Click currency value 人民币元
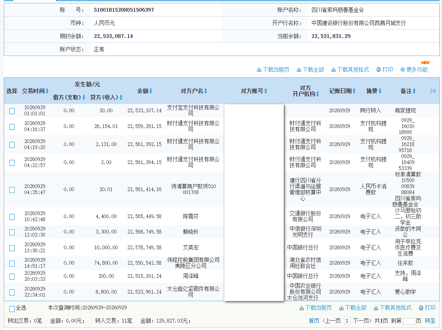Viewport: 442px width, 330px height. tap(104, 23)
